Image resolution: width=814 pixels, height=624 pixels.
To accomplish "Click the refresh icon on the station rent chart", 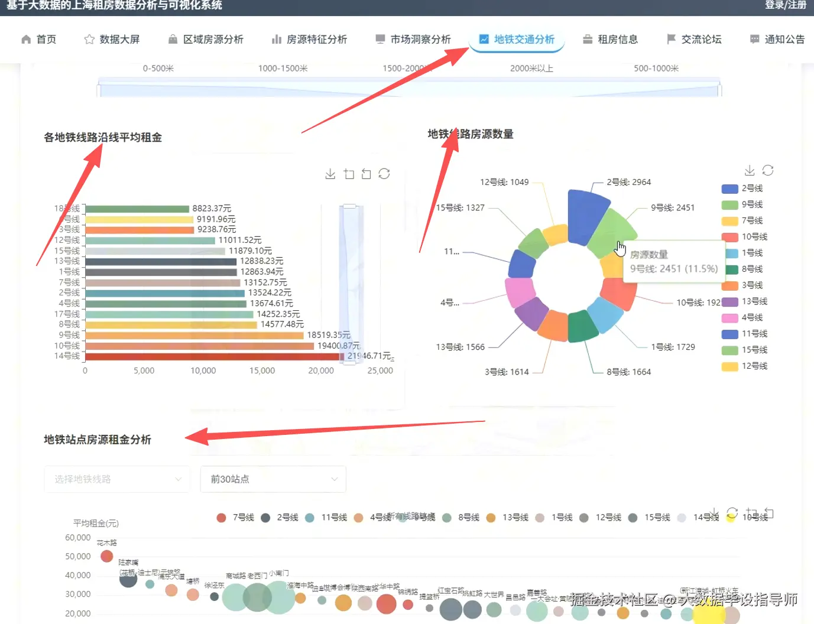I will 732,513.
